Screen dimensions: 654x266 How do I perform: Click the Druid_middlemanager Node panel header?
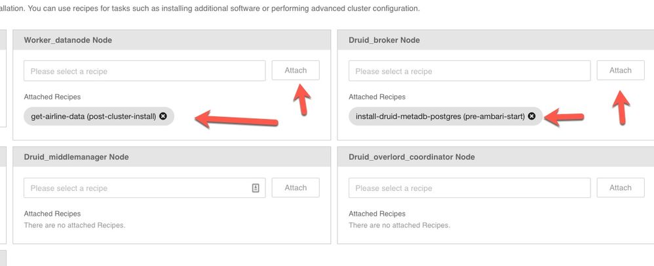[x=172, y=157]
